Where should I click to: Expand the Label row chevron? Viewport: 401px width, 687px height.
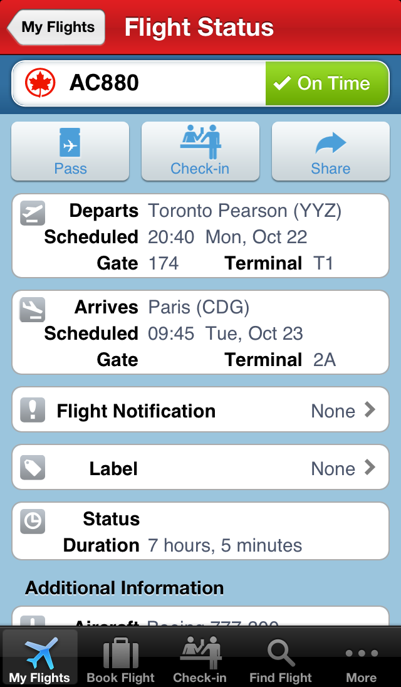370,468
